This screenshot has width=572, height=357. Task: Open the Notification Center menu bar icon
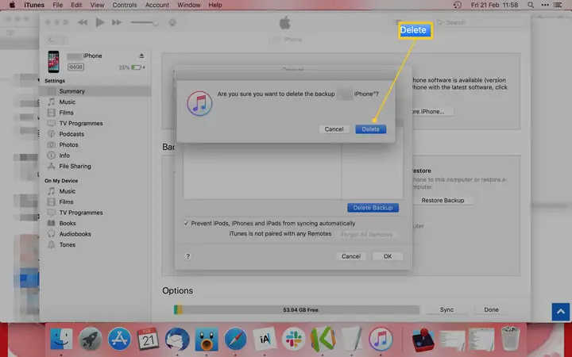coord(558,5)
